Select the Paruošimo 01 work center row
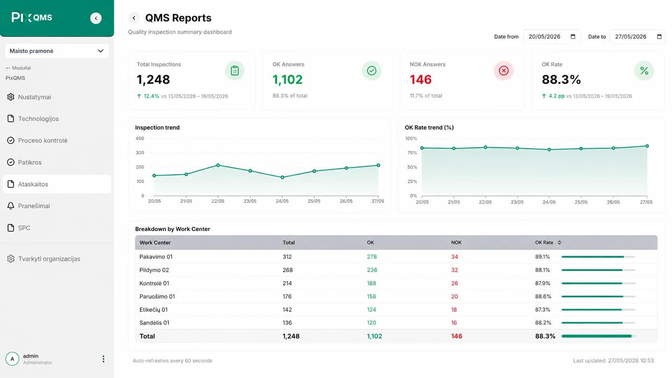Screen dimensions: 672x378 pyautogui.click(x=396, y=296)
